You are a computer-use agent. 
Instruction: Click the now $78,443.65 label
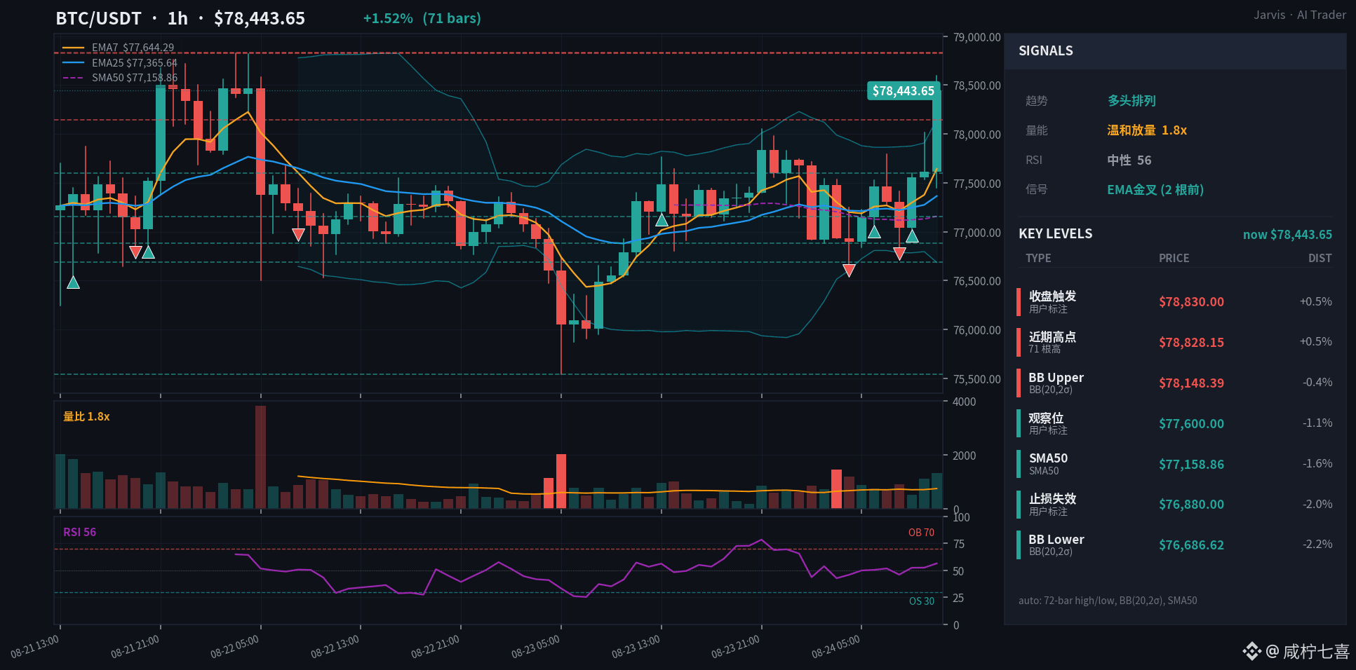coord(1287,235)
